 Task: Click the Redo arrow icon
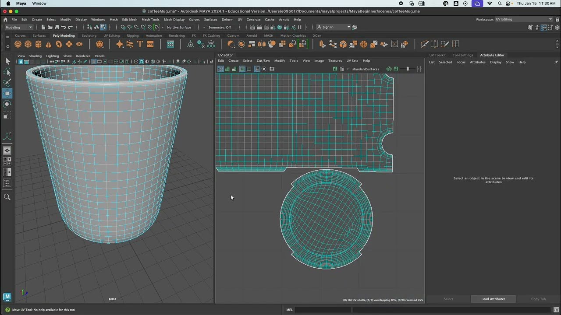tap(70, 27)
